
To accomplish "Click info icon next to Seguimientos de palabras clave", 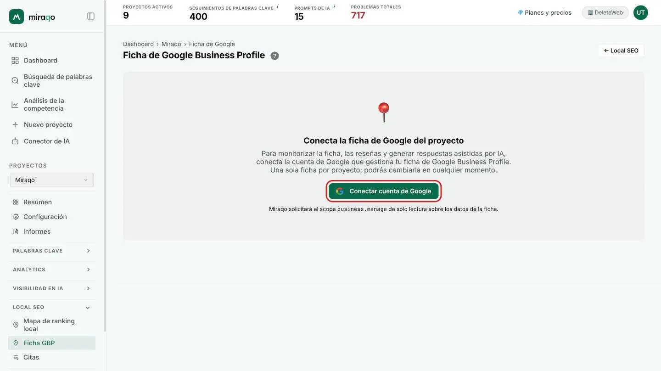I will point(278,7).
